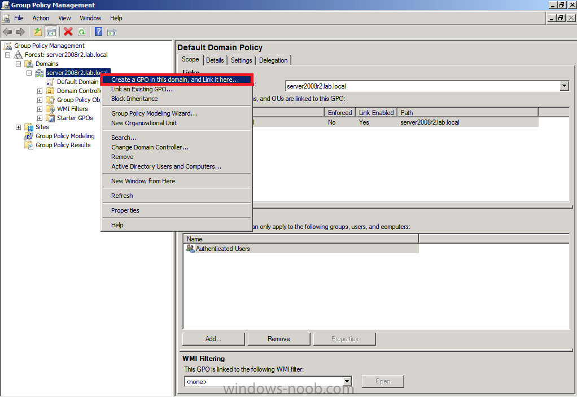Click the WMI Filters folder icon
The height and width of the screenshot is (397, 577).
coord(50,109)
